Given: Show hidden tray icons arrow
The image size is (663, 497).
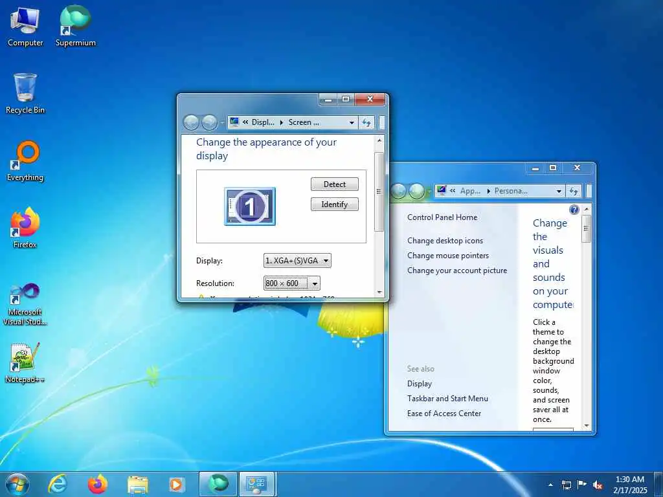Looking at the screenshot, I should click(550, 485).
